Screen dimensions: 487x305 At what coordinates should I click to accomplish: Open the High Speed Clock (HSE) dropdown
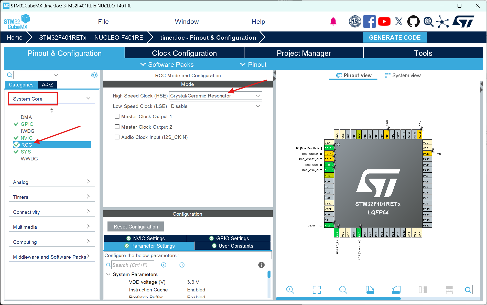pyautogui.click(x=215, y=96)
